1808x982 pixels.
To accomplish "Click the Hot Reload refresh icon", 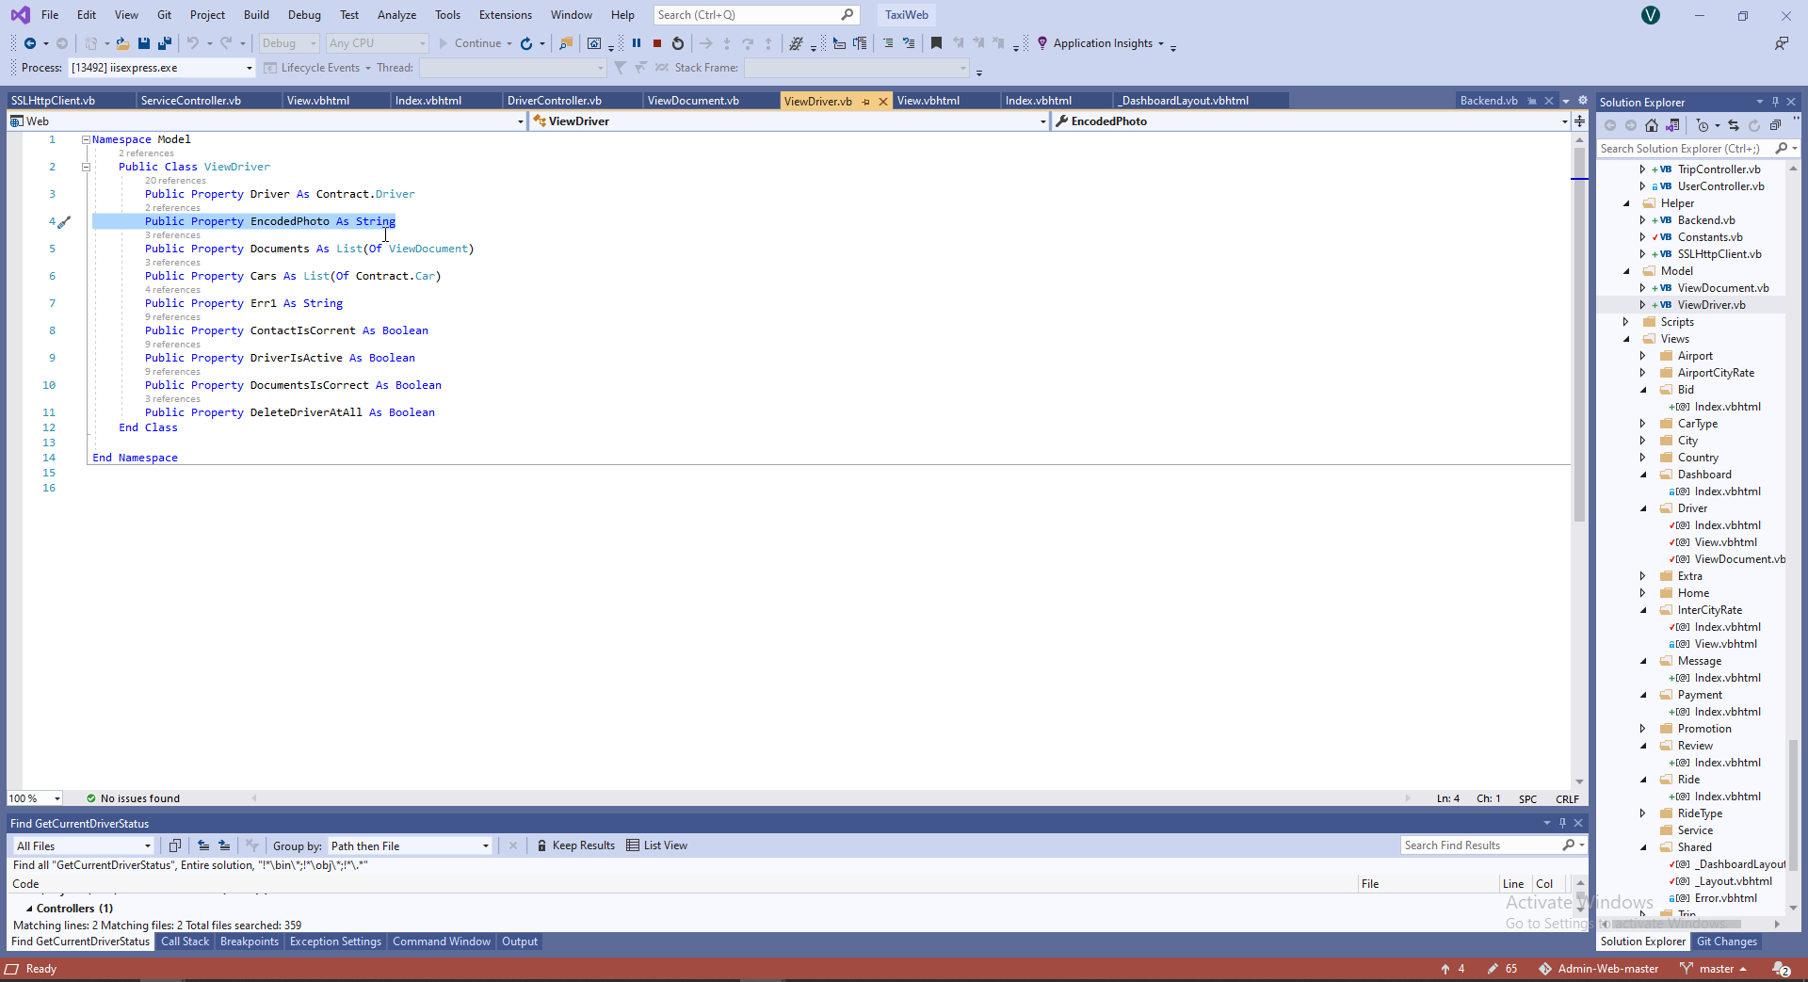I will tap(526, 43).
